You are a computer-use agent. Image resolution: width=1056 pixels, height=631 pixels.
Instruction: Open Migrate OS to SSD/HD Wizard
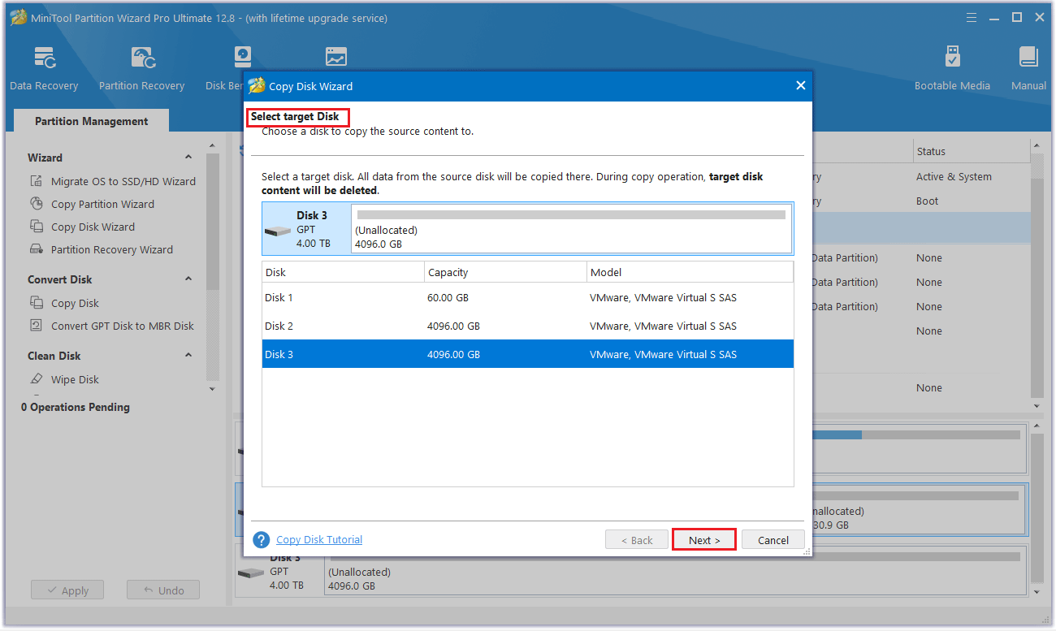pos(123,181)
